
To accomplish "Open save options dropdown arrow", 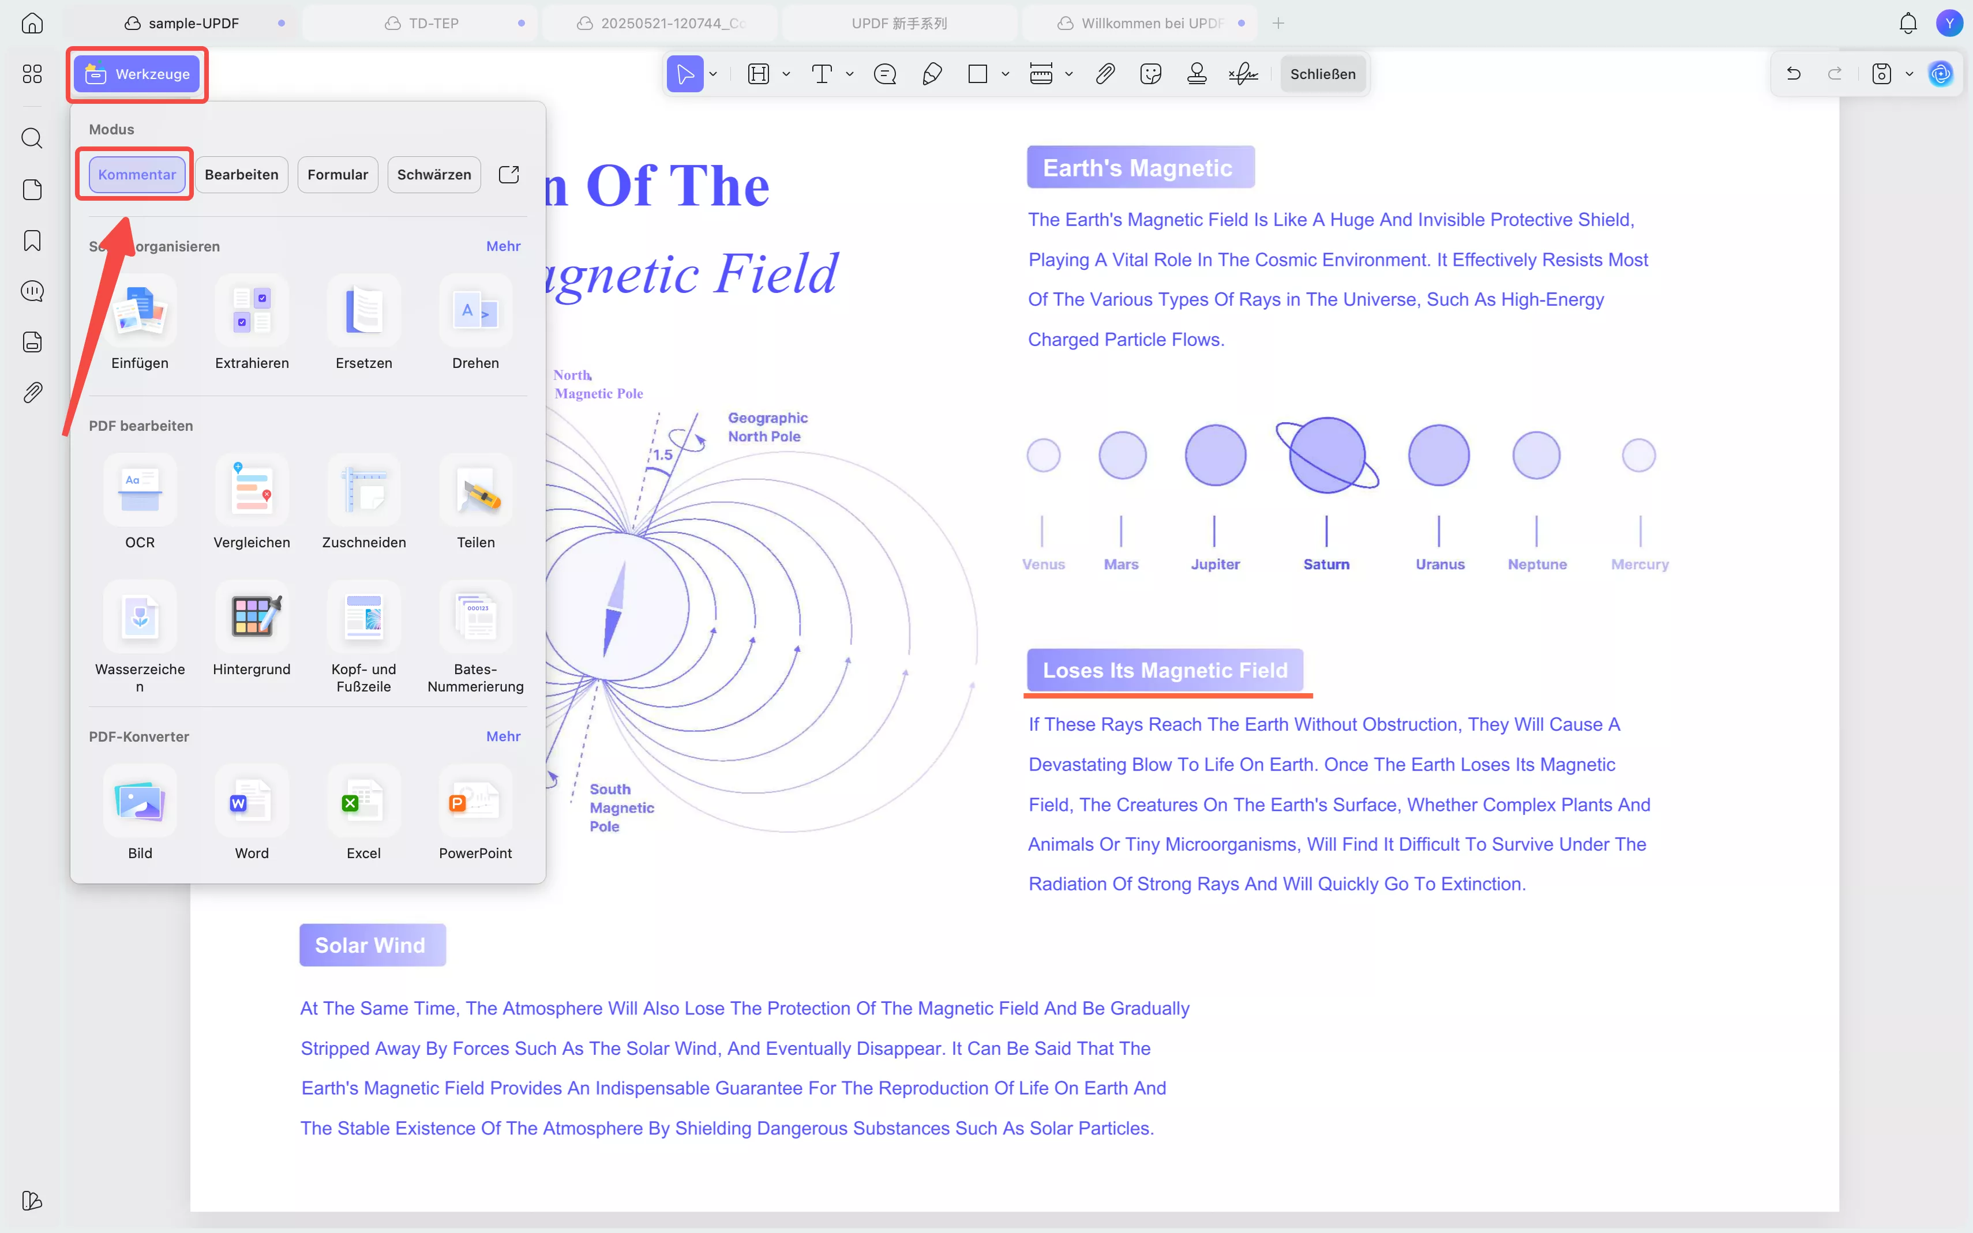I will pos(1910,74).
